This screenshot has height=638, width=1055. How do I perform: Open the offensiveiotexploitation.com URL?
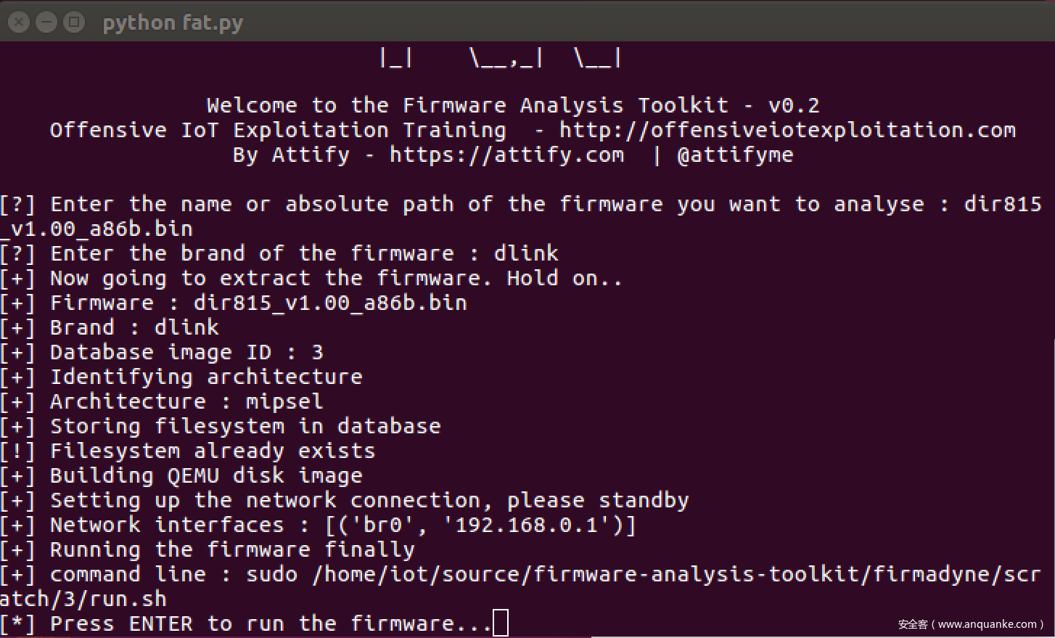(787, 130)
